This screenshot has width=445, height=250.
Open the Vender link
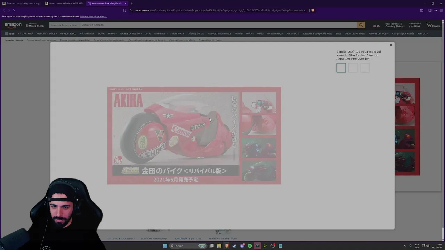[x=238, y=34]
